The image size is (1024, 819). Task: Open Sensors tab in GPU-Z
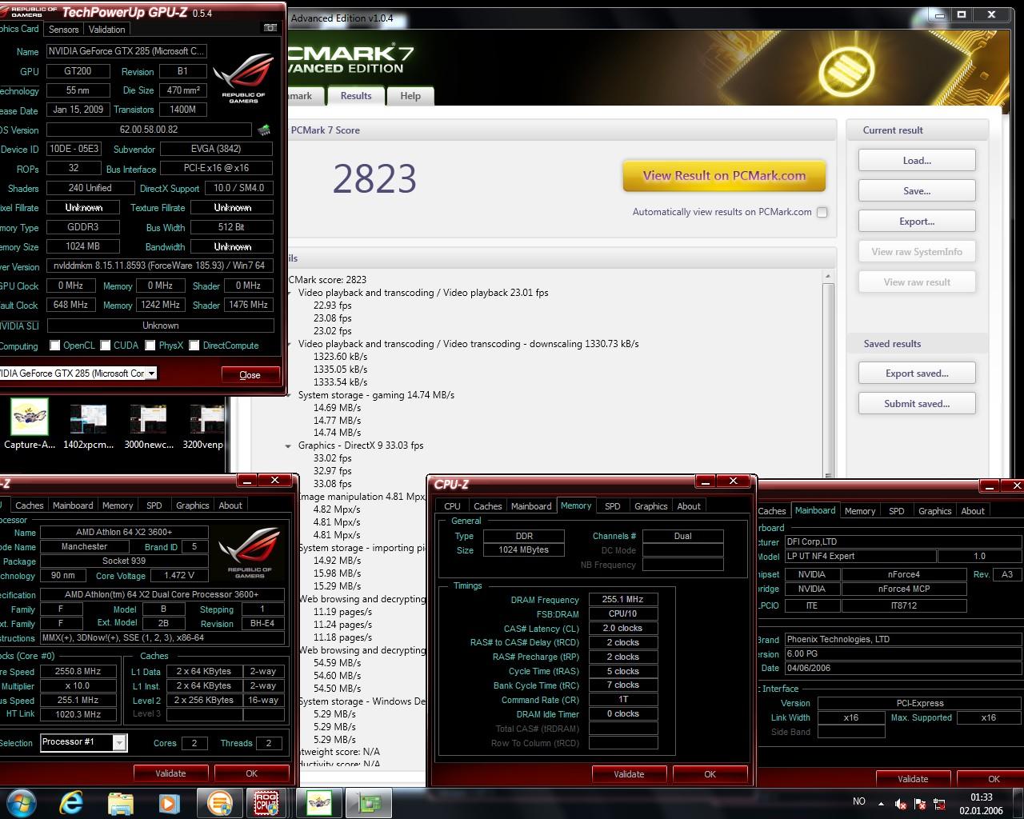pyautogui.click(x=64, y=30)
